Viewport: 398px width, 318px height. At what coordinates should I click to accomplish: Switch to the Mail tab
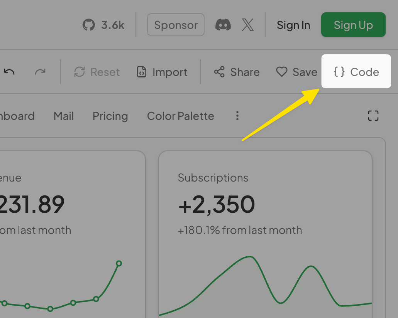click(64, 116)
